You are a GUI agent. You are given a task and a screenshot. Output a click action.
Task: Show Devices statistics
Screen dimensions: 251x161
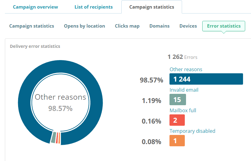click(188, 26)
